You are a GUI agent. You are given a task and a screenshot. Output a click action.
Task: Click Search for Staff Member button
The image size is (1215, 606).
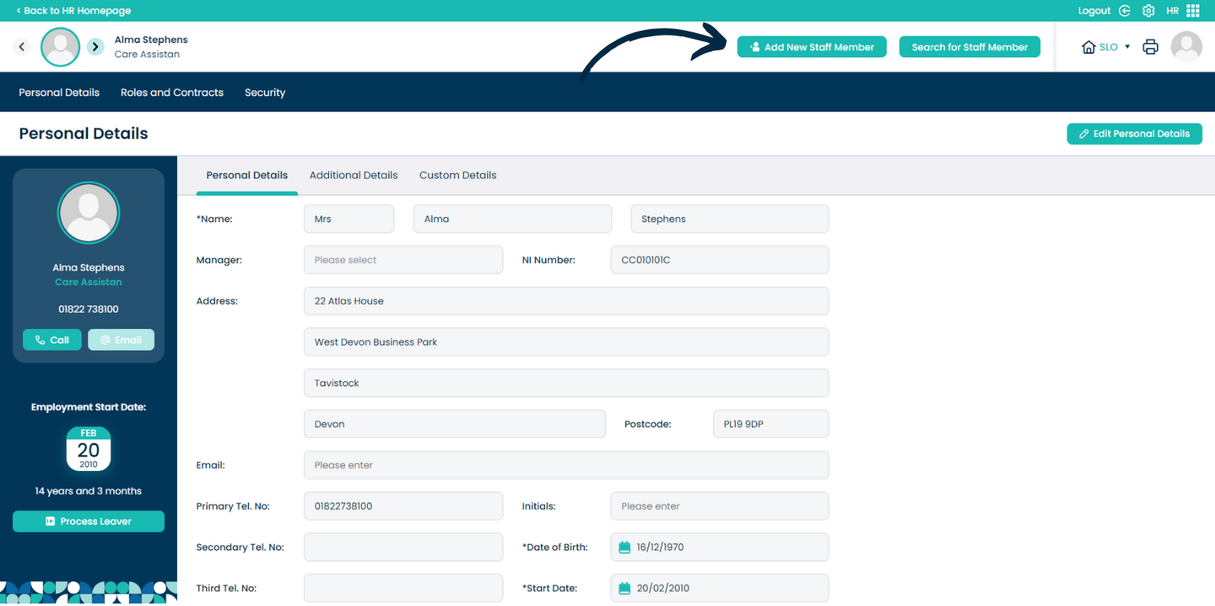[969, 47]
